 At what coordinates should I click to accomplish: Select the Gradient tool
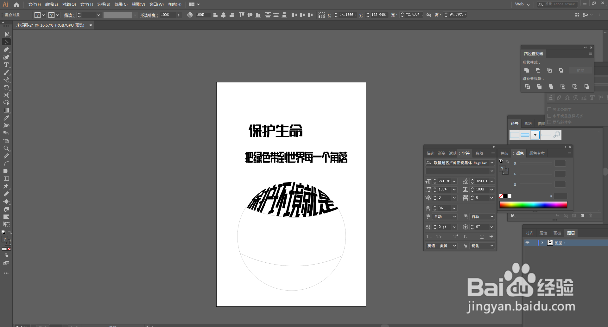[6, 110]
